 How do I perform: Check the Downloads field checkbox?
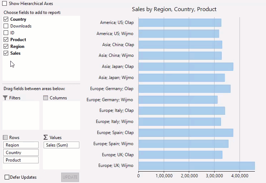[6, 26]
